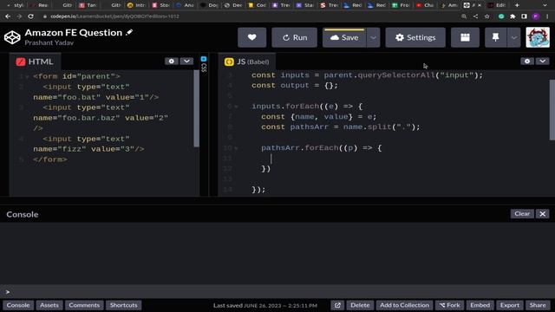Open Comments from footer
The height and width of the screenshot is (312, 555).
tap(84, 305)
